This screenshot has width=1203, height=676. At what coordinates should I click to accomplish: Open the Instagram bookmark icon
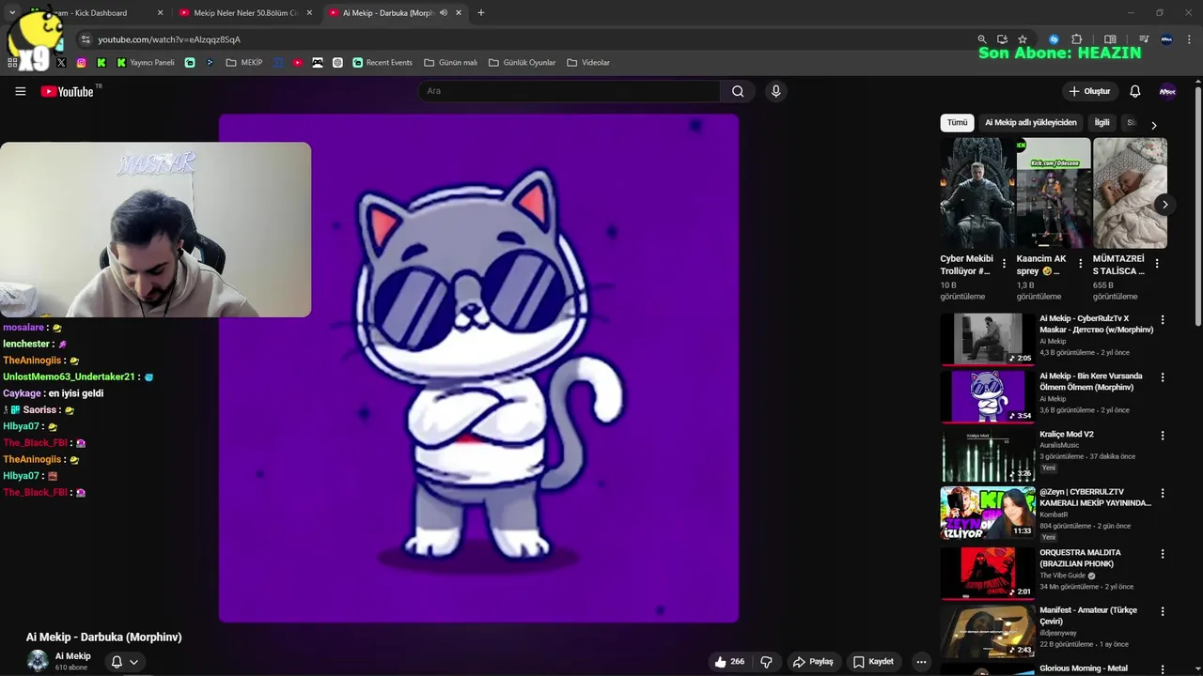click(81, 62)
